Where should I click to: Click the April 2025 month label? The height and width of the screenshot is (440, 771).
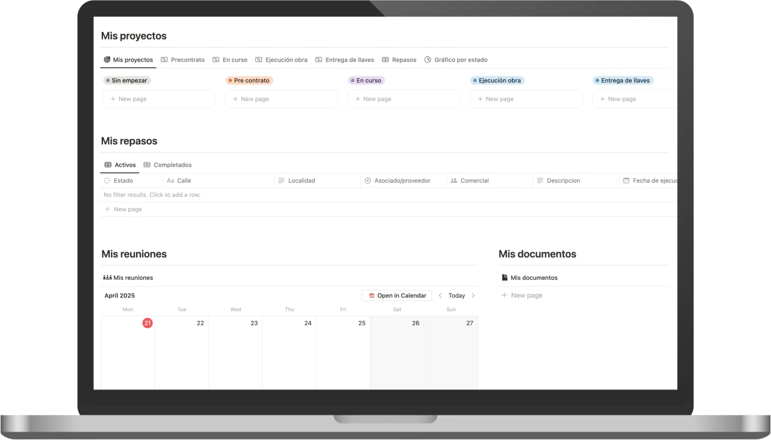(x=120, y=296)
